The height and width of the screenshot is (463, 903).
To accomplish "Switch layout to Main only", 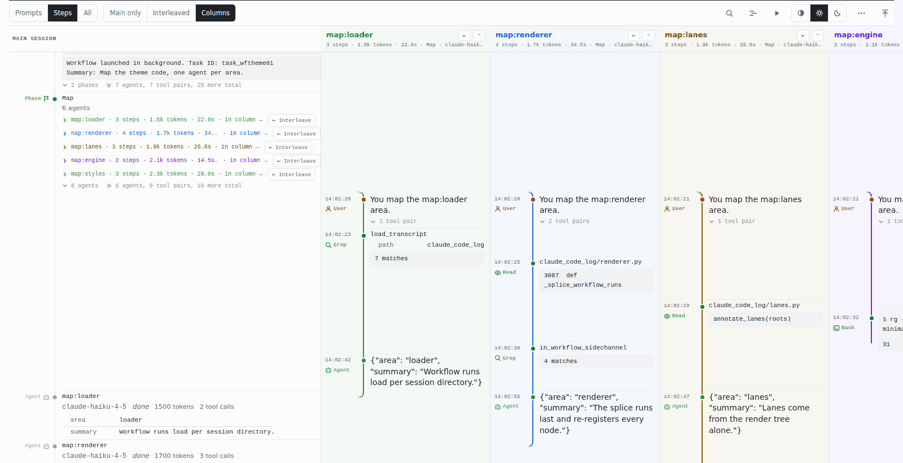I will coord(125,13).
